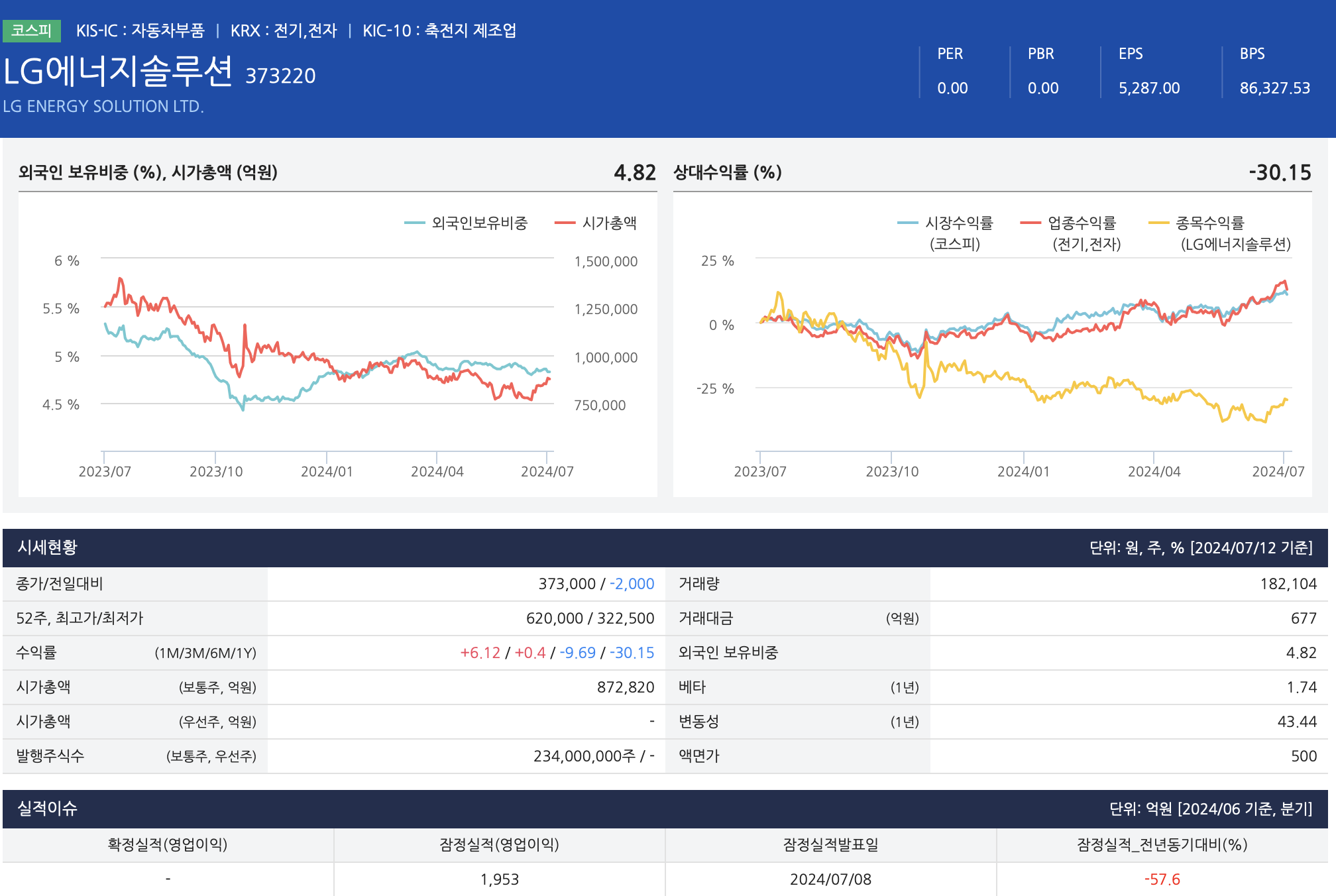The width and height of the screenshot is (1336, 896).
Task: Toggle 외국인보유비중 legend series
Action: (x=478, y=223)
